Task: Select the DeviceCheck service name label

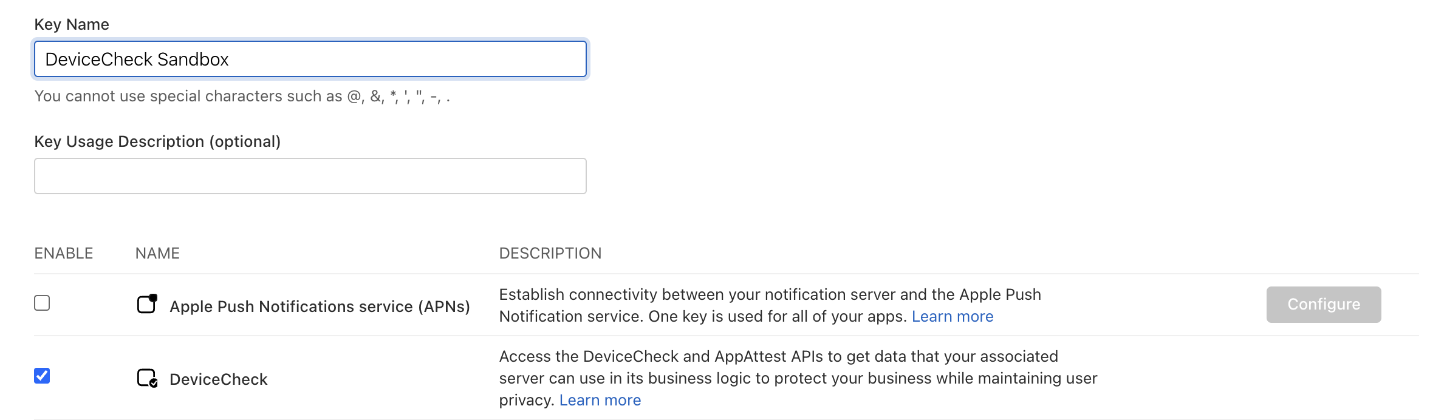Action: [x=218, y=379]
